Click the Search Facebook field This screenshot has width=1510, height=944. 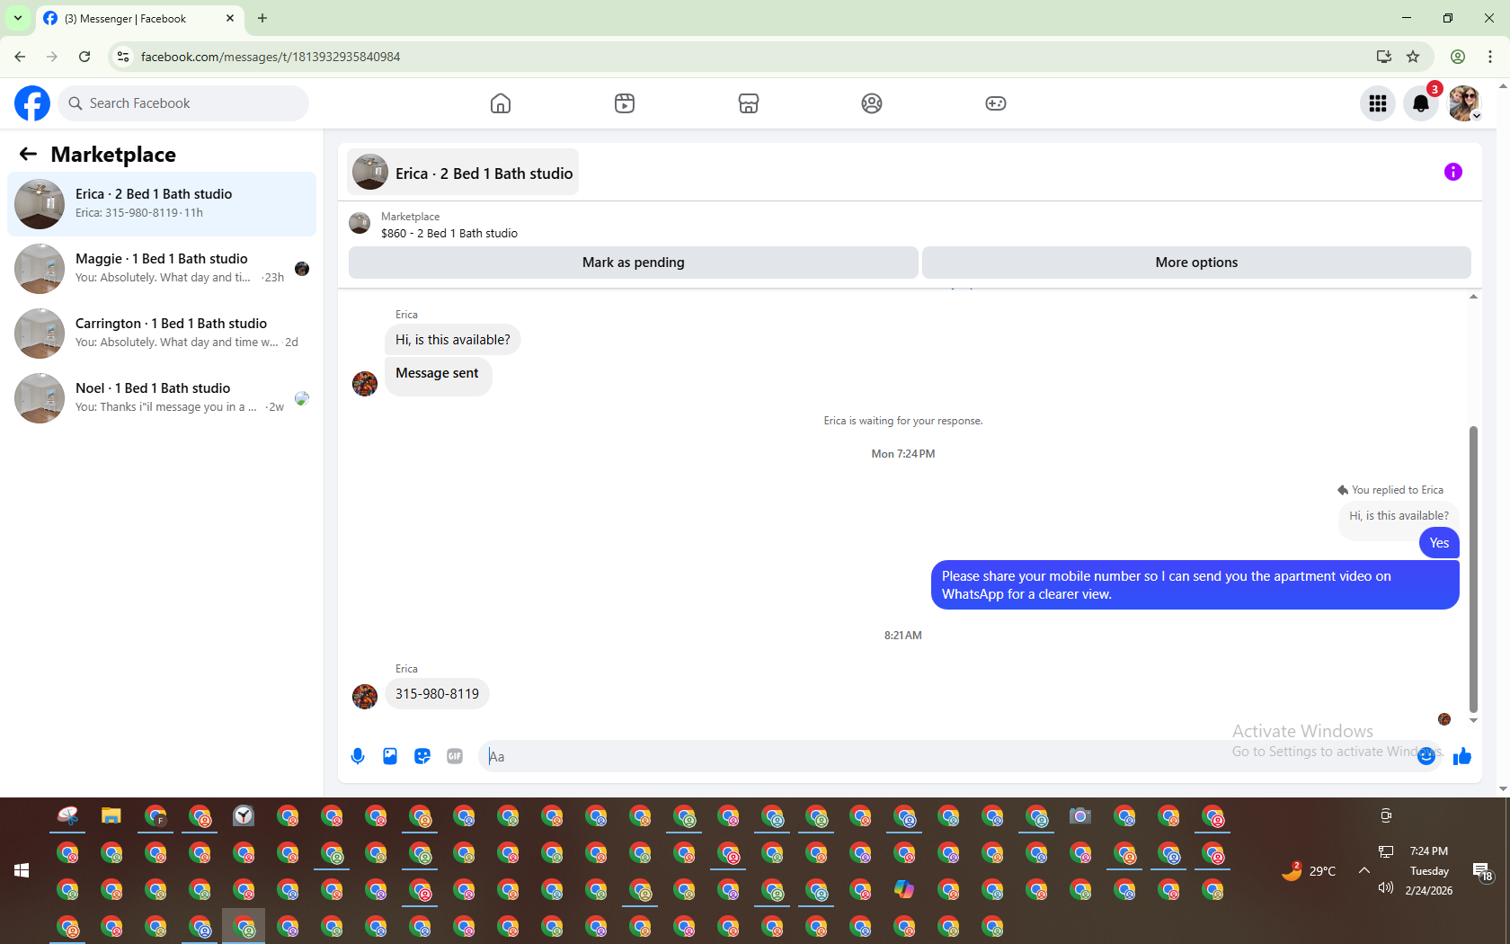(x=183, y=103)
